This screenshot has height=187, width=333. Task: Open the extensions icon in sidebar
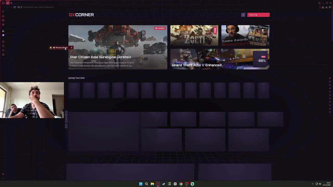(x=3, y=50)
